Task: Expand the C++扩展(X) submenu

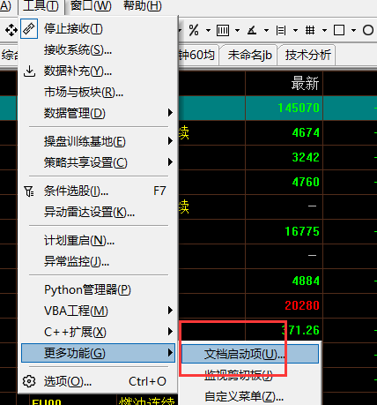Action: (170, 332)
